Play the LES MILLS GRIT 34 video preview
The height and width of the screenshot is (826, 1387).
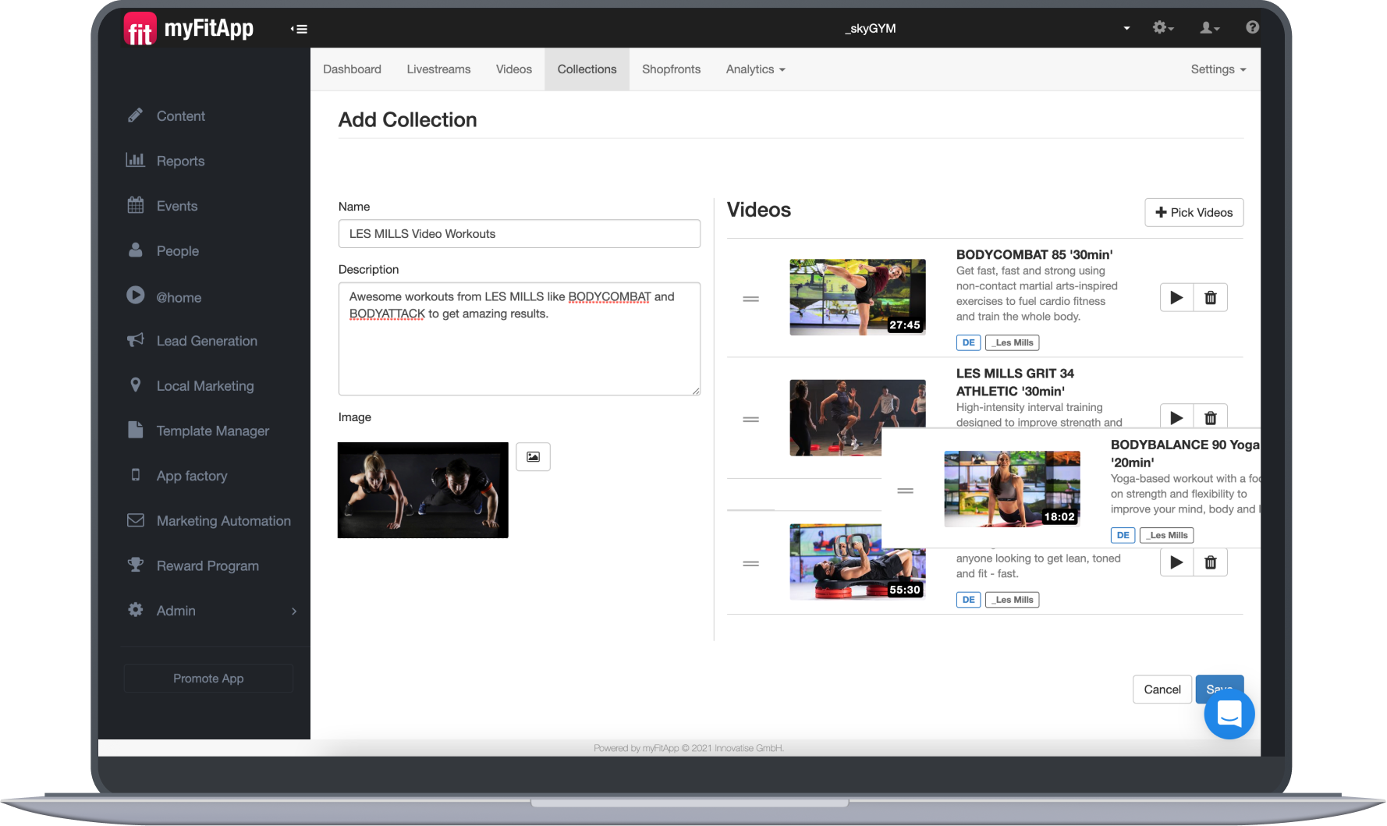pyautogui.click(x=1177, y=417)
